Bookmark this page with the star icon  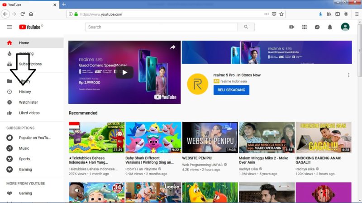click(x=281, y=14)
